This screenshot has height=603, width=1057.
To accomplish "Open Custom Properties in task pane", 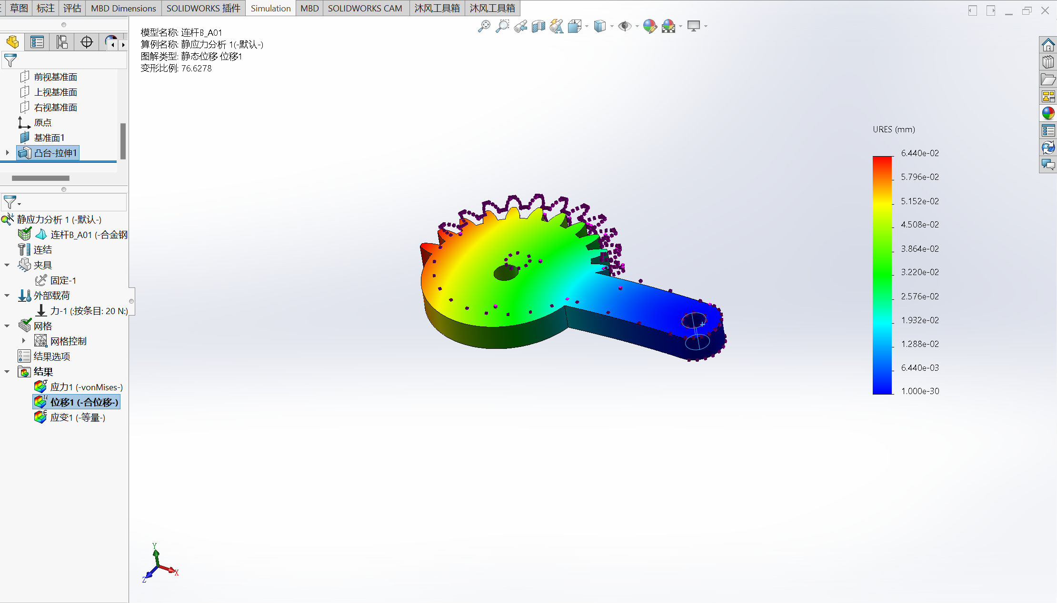I will click(x=1048, y=130).
